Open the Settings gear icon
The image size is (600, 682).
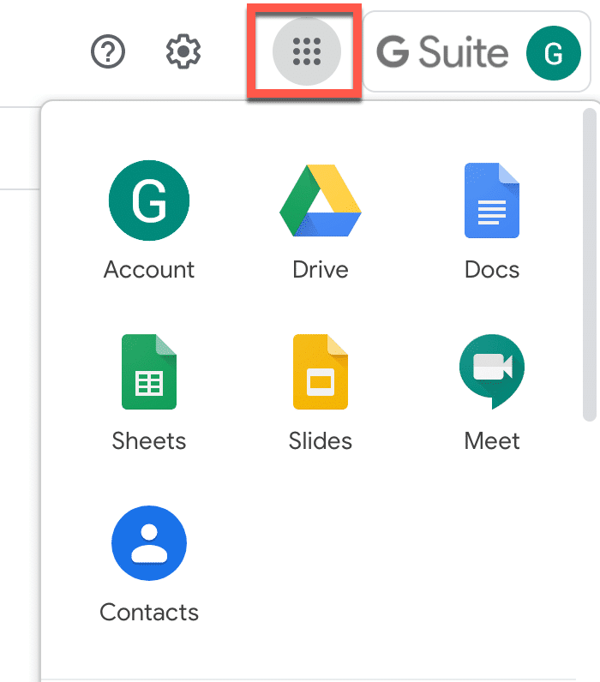[183, 51]
